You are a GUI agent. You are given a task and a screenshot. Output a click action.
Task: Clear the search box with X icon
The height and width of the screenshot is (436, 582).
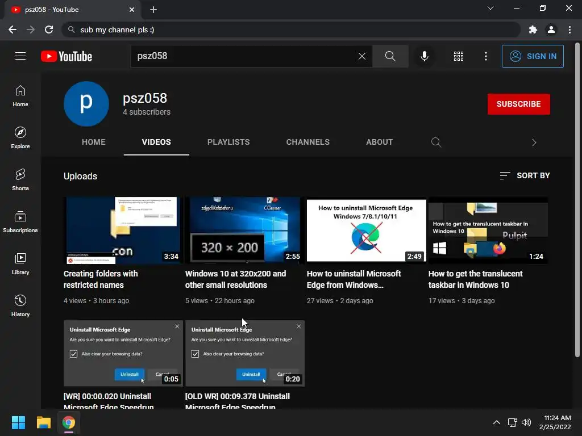(362, 56)
